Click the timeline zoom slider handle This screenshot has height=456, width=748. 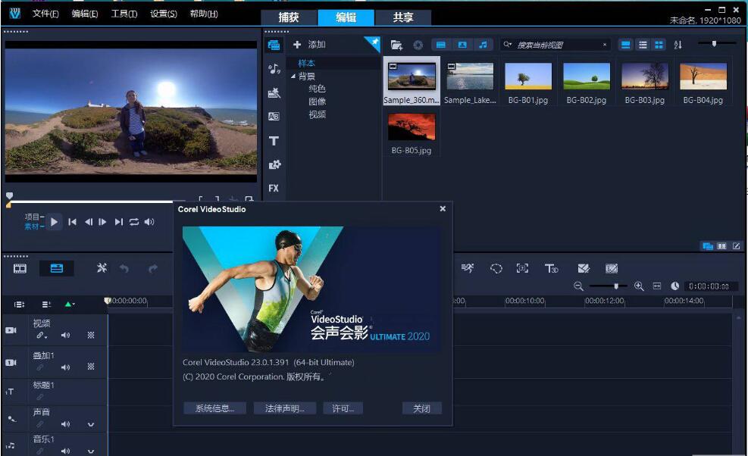(x=616, y=286)
